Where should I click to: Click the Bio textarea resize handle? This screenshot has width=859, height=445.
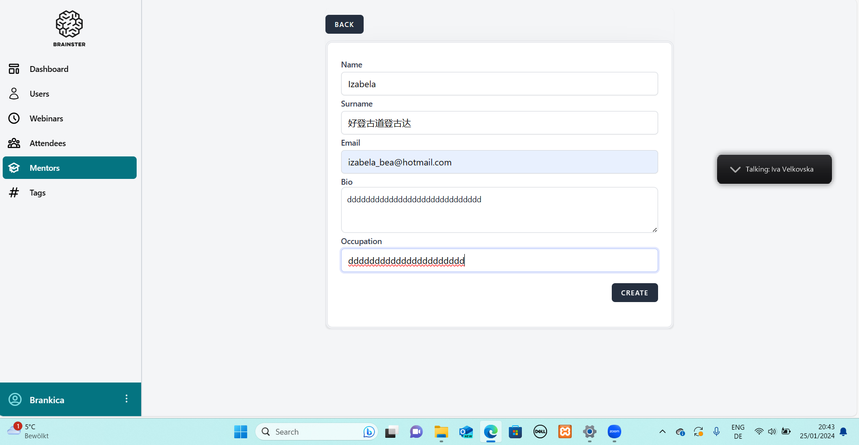coord(654,230)
